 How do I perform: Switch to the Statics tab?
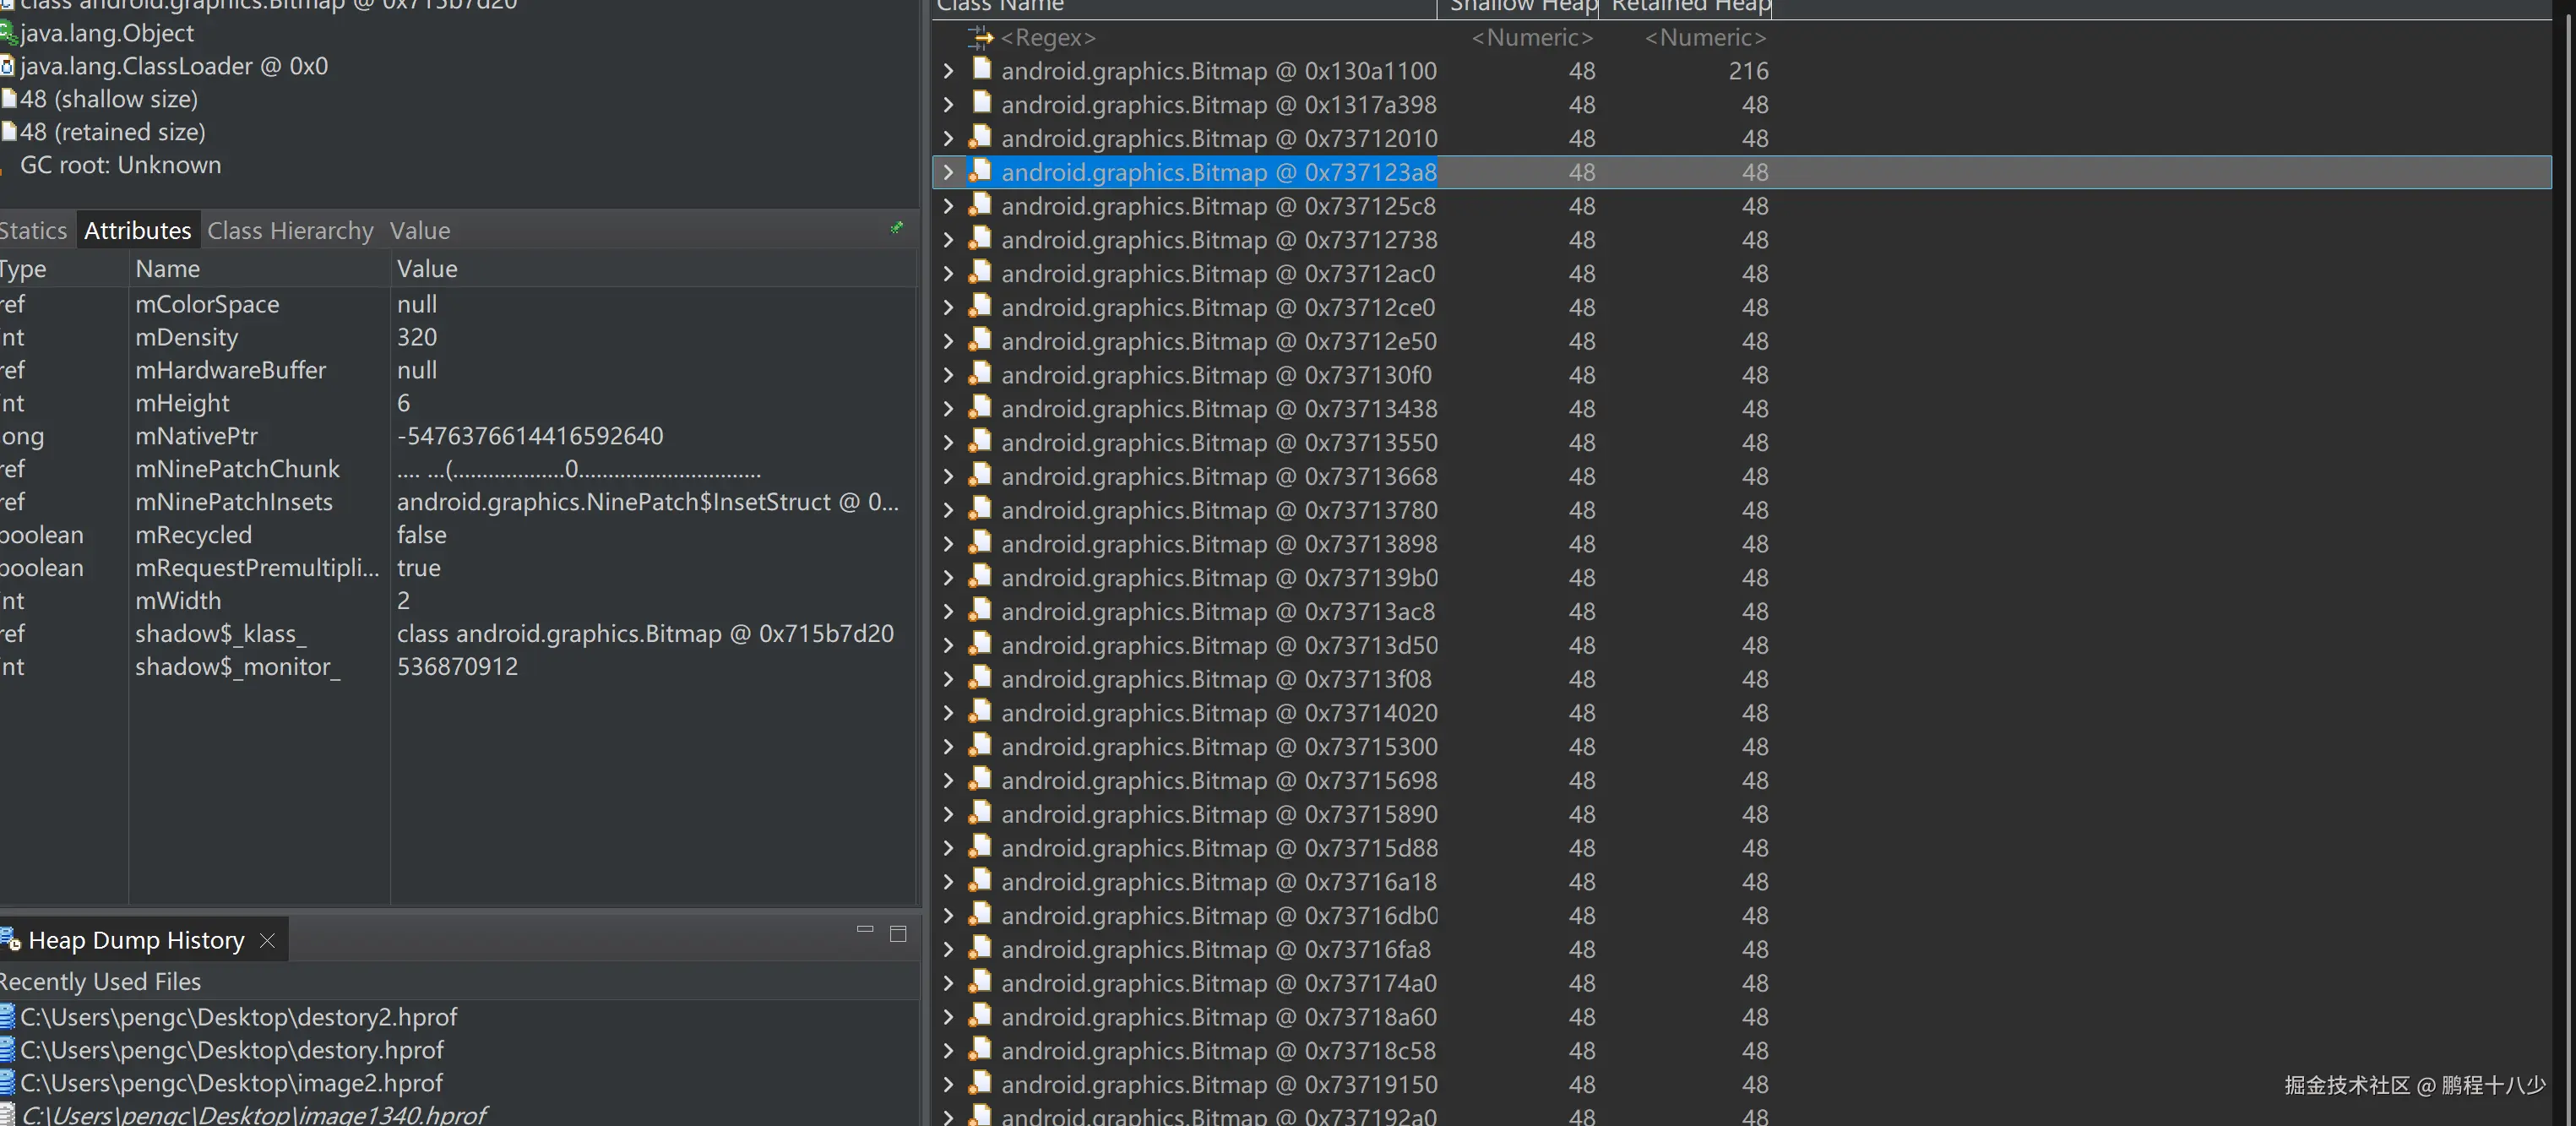pyautogui.click(x=32, y=231)
